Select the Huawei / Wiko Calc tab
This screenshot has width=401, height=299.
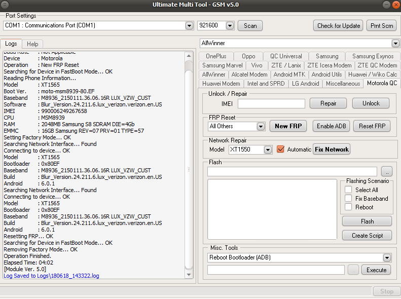point(373,74)
